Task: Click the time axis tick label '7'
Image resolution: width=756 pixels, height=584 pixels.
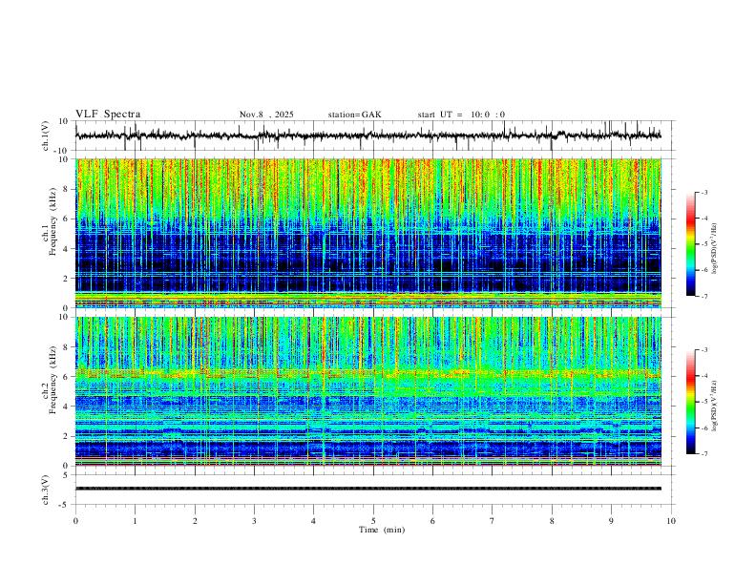Action: (493, 521)
